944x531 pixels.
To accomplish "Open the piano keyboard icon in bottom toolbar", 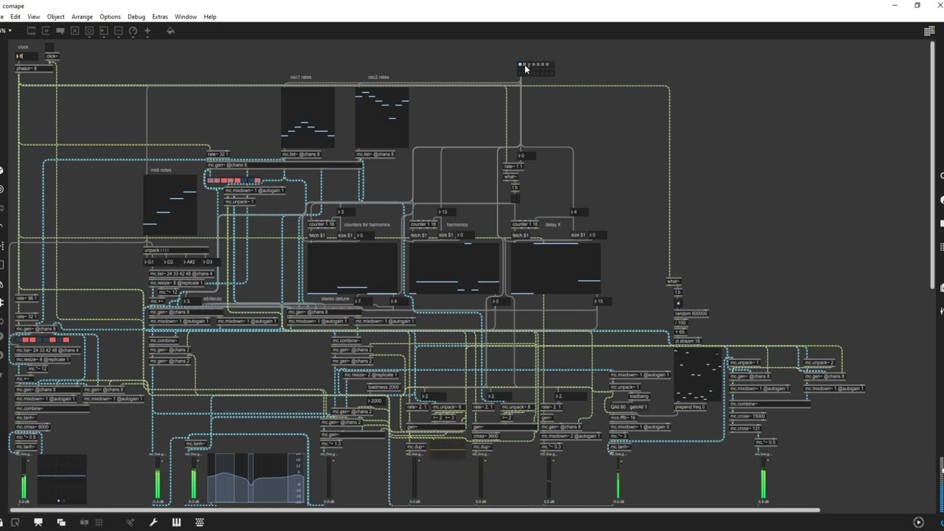I will click(176, 522).
